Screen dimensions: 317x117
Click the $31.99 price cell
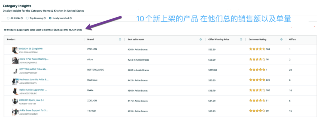pos(212,101)
